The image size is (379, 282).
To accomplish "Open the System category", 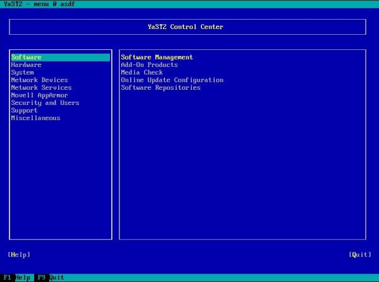I will pyautogui.click(x=23, y=73).
